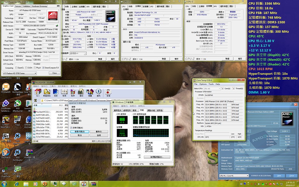Click the WinRAR Add (加入) toolbar icon
The width and height of the screenshot is (299, 187).
click(38, 93)
